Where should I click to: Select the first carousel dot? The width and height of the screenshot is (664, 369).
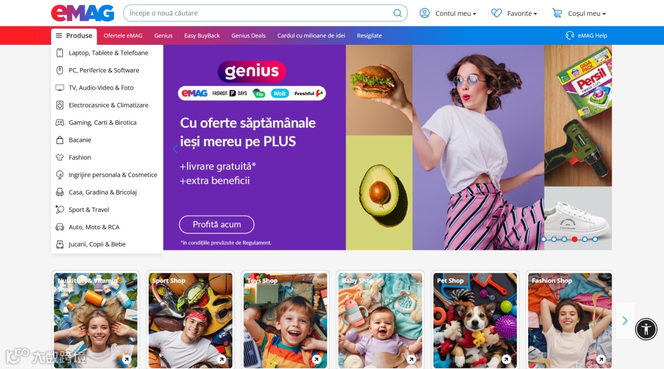[543, 239]
